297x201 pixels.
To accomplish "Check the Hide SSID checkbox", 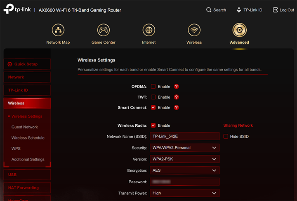I will pyautogui.click(x=226, y=137).
